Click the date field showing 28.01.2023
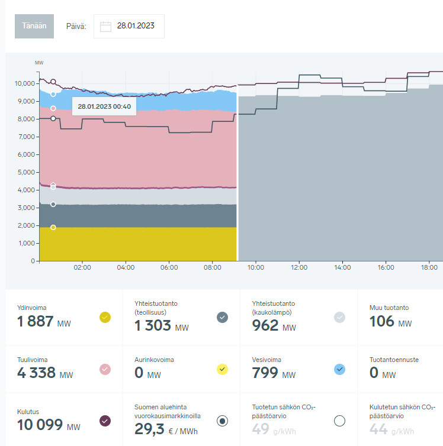Screen dimensions: 443x446 click(135, 26)
